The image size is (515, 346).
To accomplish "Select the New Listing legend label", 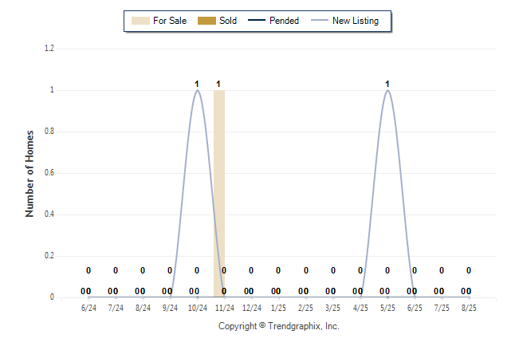I will [x=356, y=21].
